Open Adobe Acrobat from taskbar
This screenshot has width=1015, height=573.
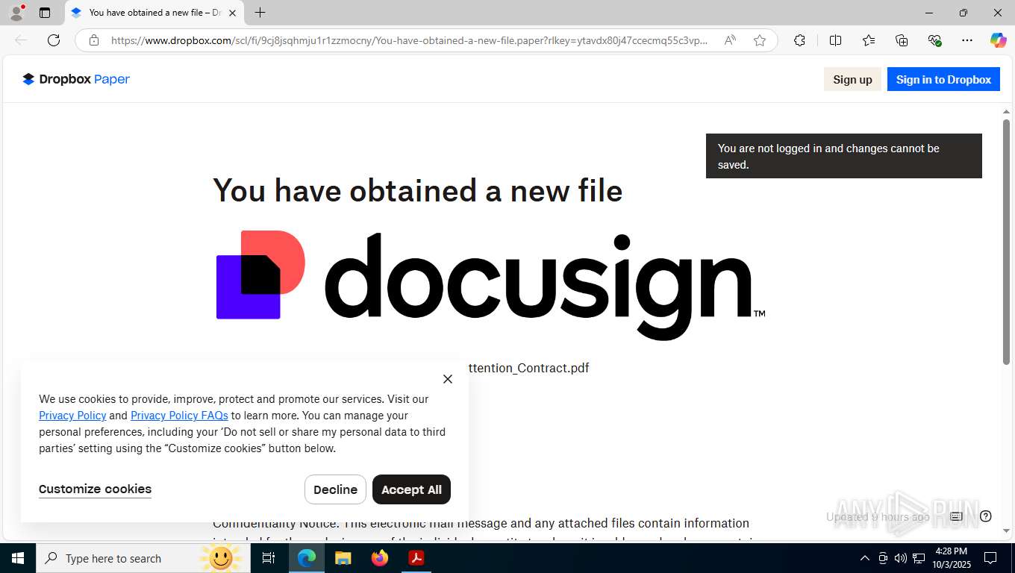pyautogui.click(x=416, y=558)
